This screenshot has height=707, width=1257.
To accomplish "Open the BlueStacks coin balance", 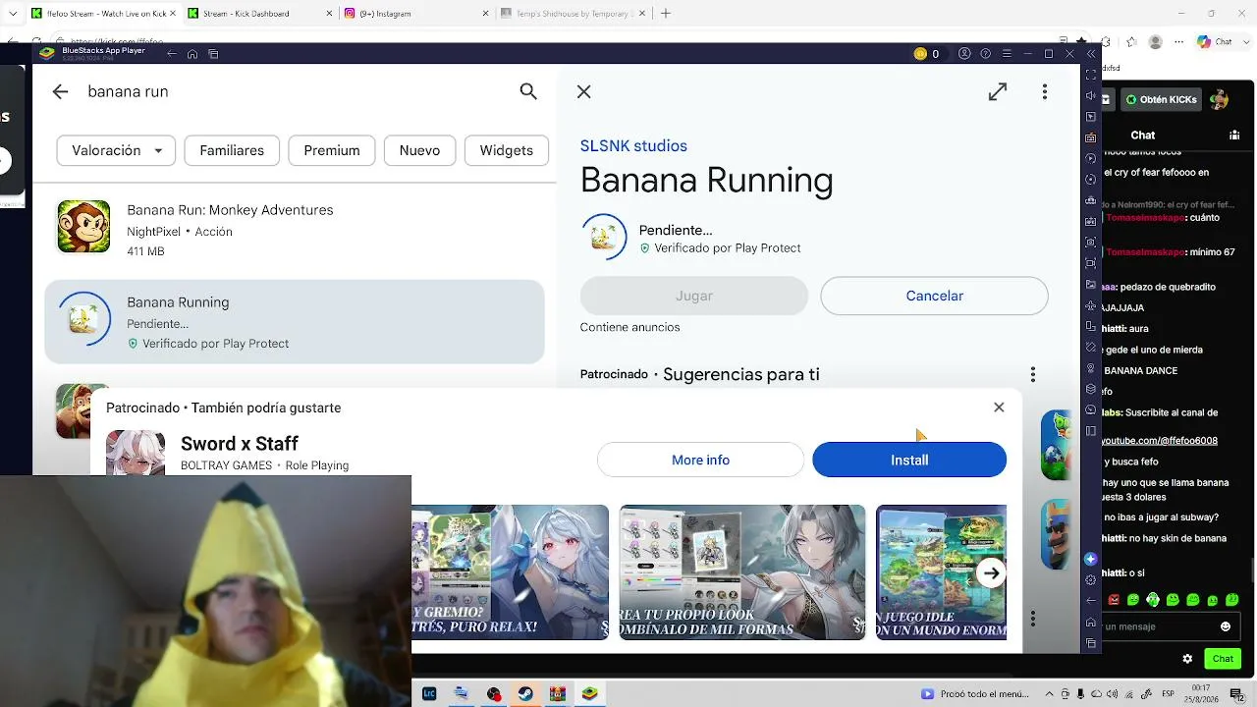I will coord(927,54).
